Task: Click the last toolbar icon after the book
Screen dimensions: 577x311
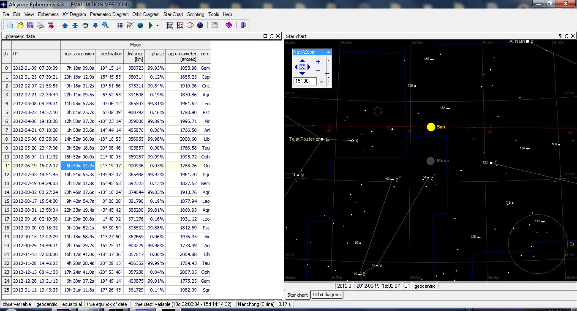Action: coord(243,25)
